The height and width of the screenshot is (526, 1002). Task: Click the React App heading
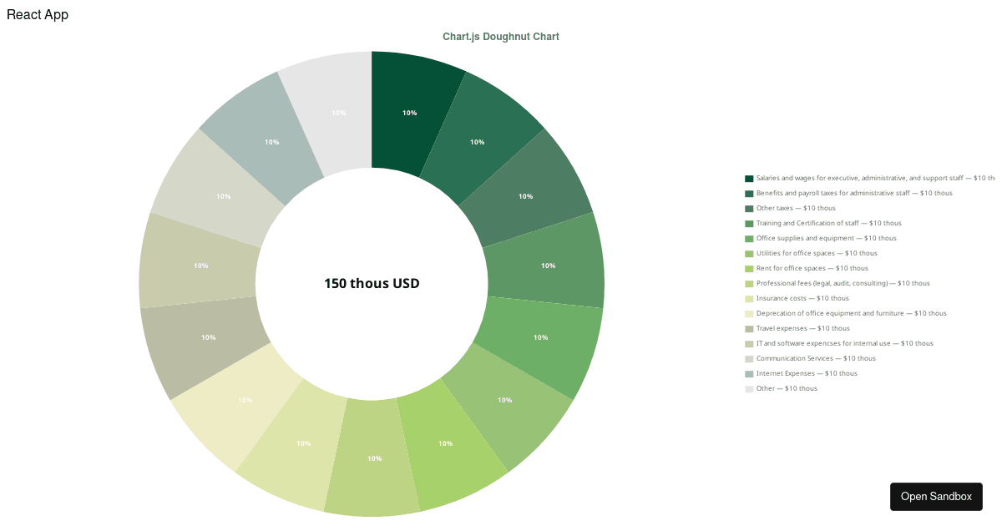click(x=38, y=14)
